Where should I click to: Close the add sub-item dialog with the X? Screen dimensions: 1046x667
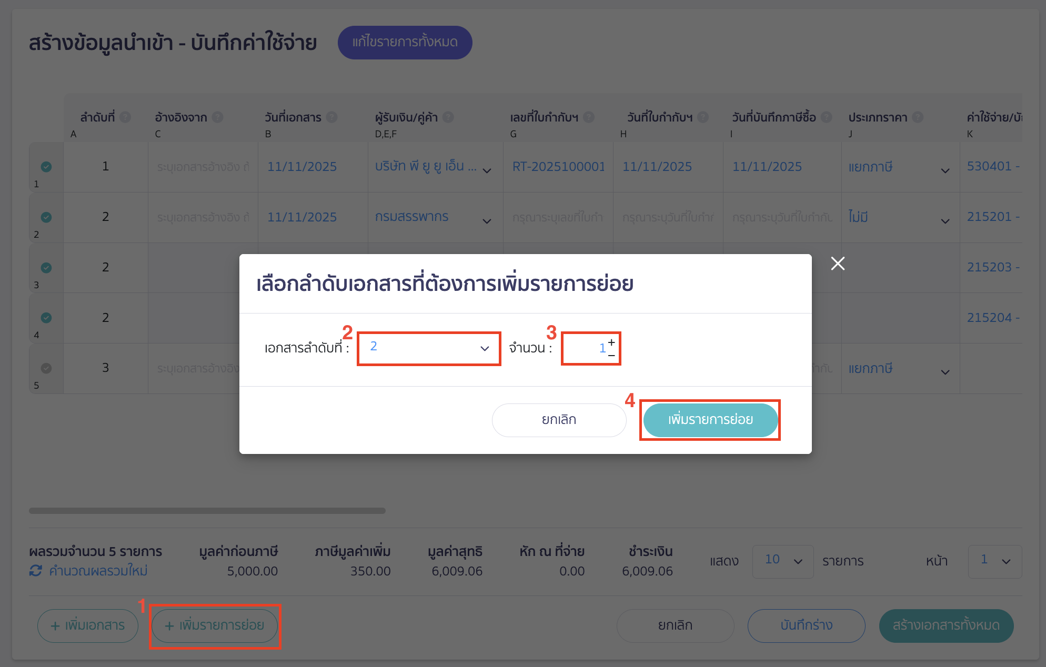(838, 264)
